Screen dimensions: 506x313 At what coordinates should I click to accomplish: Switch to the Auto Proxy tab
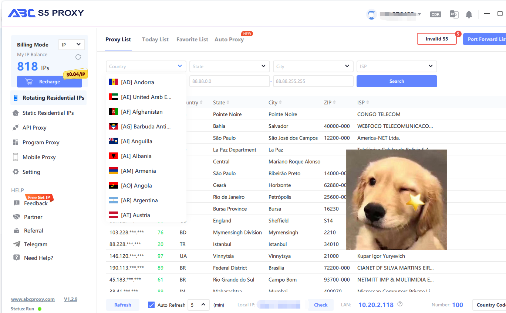click(229, 39)
